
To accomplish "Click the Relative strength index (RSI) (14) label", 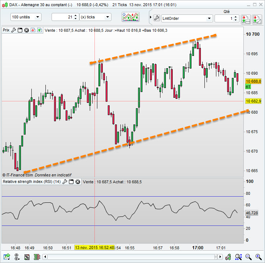I will click(x=32, y=182).
